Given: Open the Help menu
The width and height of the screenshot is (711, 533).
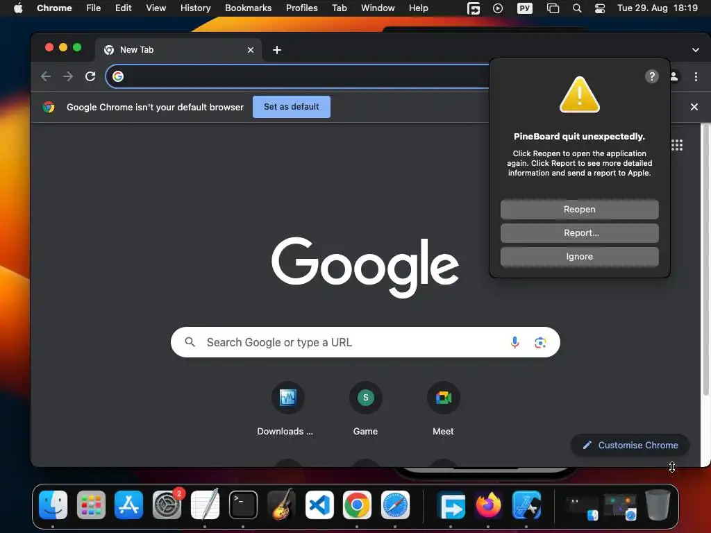Looking at the screenshot, I should (x=418, y=8).
